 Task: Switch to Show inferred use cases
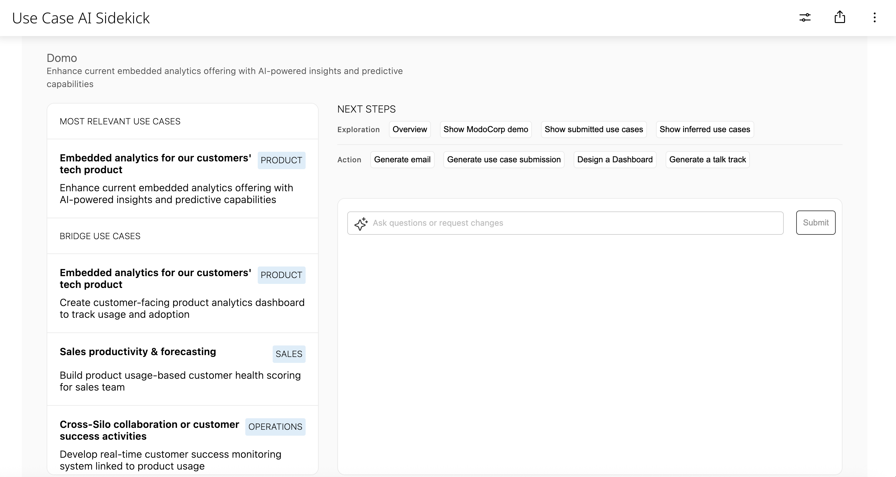(x=704, y=129)
